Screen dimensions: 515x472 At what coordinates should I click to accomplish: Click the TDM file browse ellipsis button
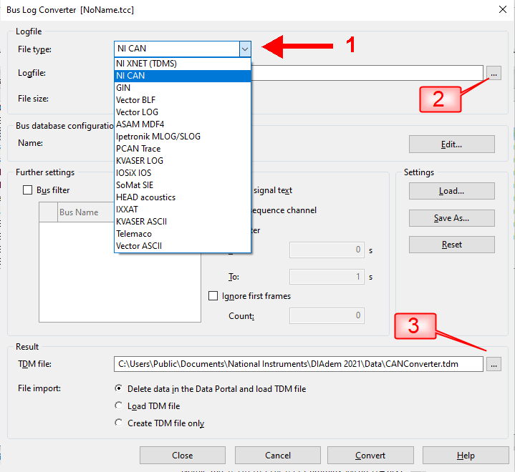(494, 364)
